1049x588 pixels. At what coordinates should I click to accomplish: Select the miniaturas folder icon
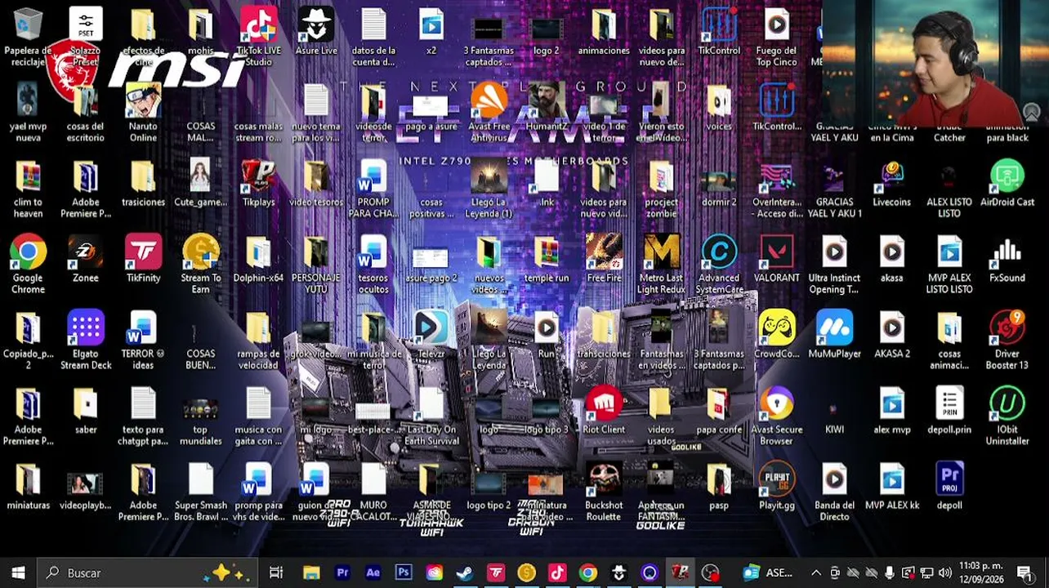28,487
